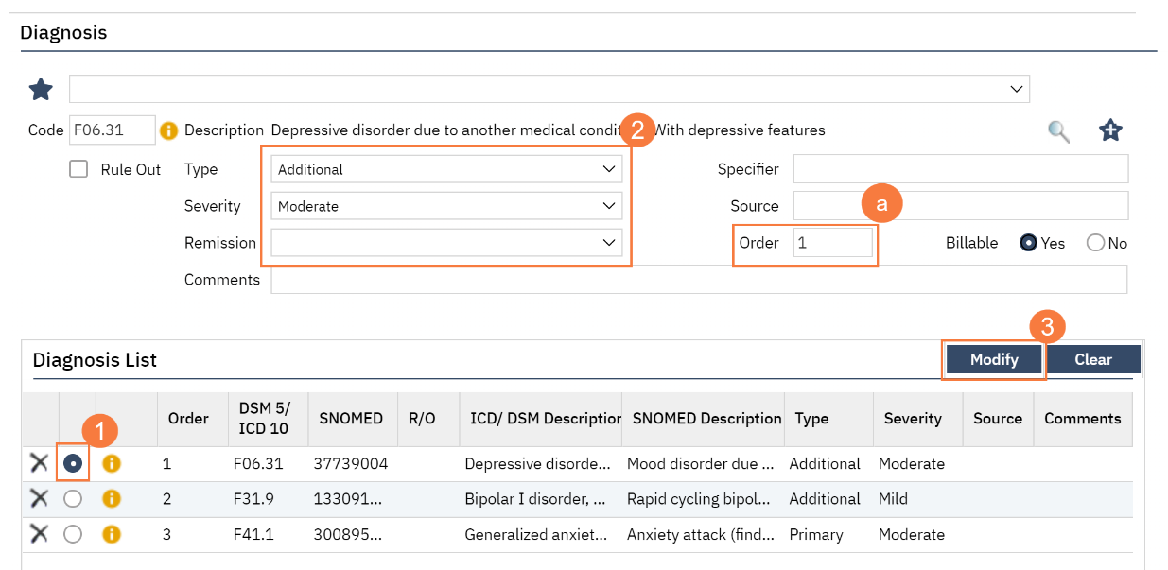Screen dimensions: 1168x570
Task: Click the Anxiety attack SNOMED description cell
Action: point(702,534)
